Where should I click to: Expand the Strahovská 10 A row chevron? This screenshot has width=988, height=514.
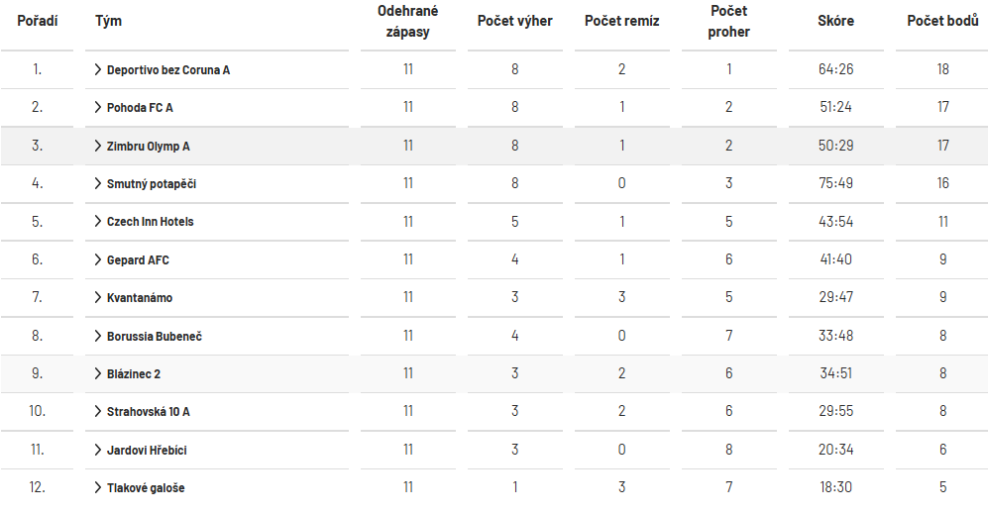(x=98, y=411)
